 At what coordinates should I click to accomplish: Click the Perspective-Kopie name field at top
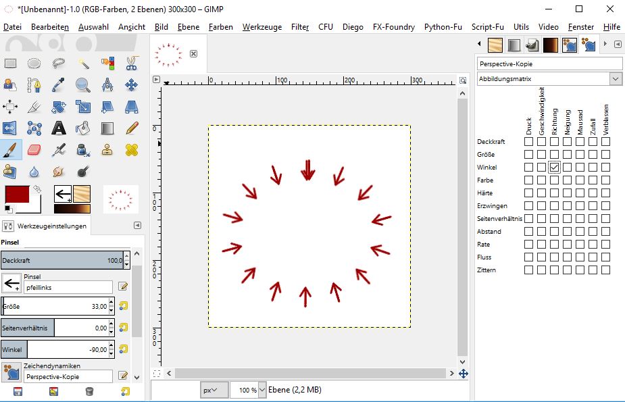click(x=549, y=64)
